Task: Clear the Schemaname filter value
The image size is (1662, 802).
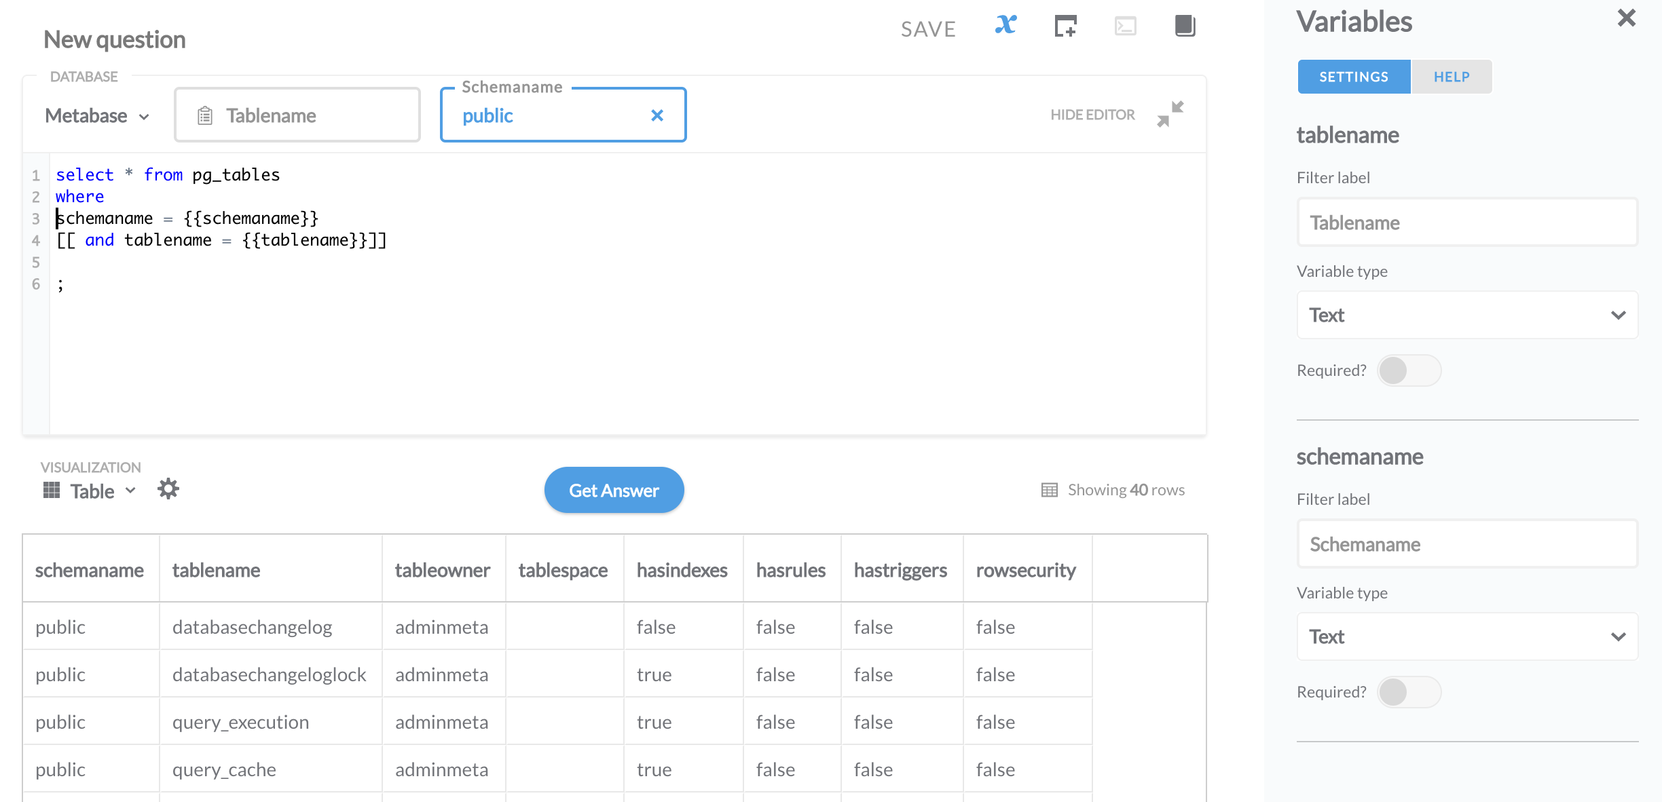Action: [x=657, y=115]
